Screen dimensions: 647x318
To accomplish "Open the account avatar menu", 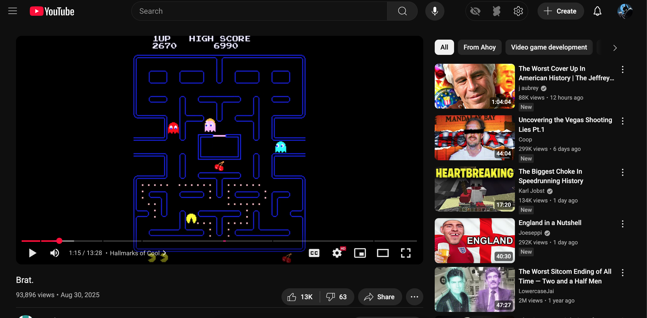I will pos(625,11).
